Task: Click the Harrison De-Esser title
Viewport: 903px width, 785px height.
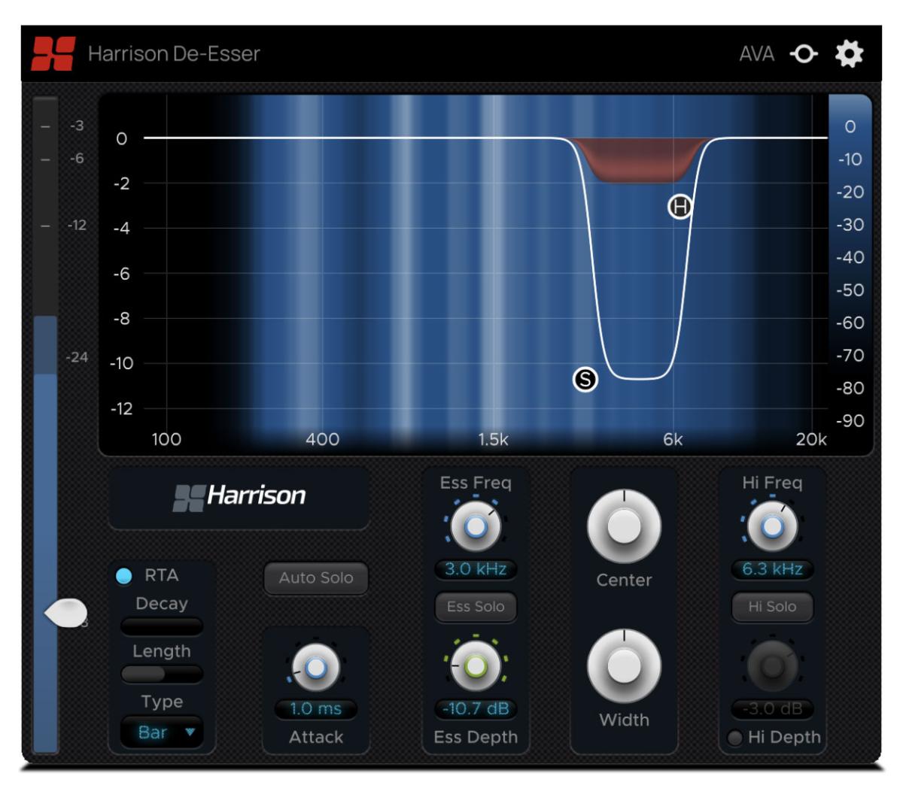Action: [x=174, y=54]
